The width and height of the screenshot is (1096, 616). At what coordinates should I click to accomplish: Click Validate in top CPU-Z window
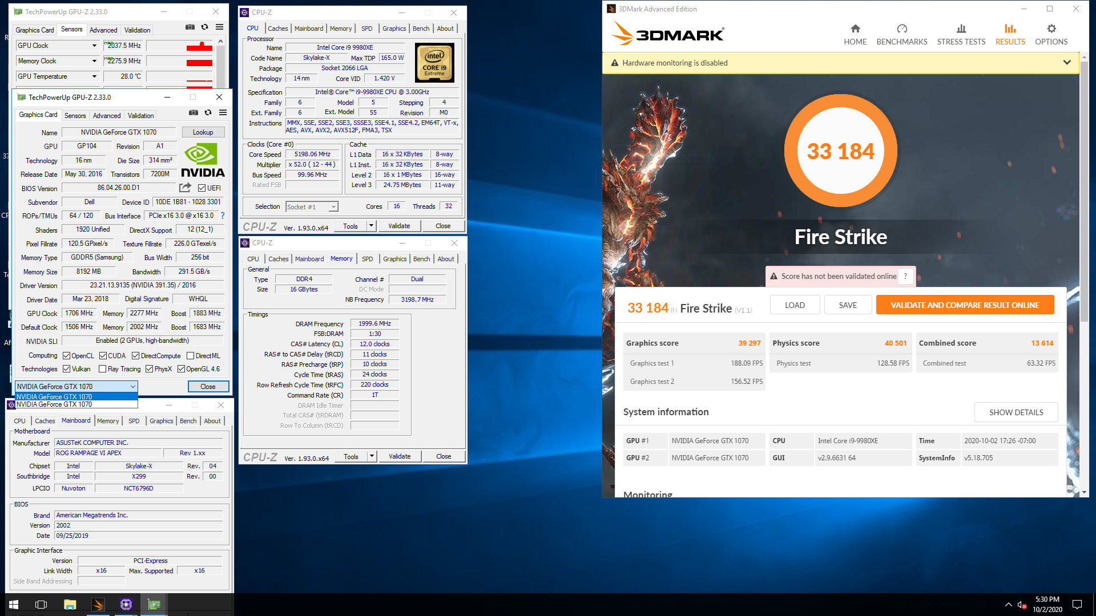(x=399, y=226)
